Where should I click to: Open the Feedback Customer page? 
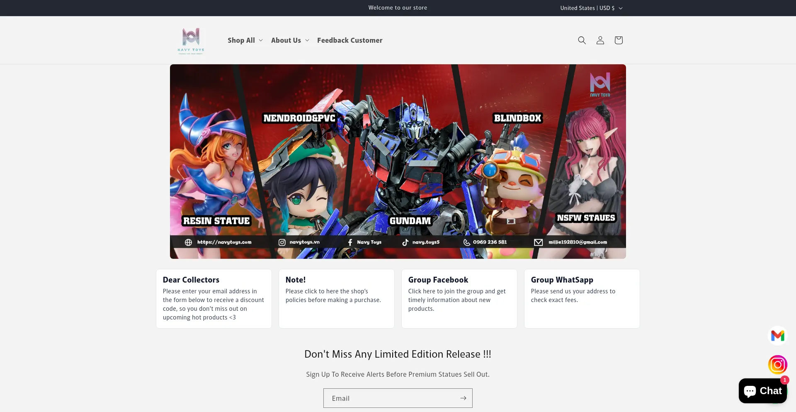click(x=350, y=40)
